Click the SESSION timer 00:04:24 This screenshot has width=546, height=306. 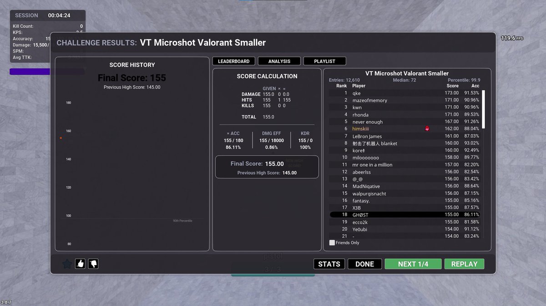pos(59,15)
